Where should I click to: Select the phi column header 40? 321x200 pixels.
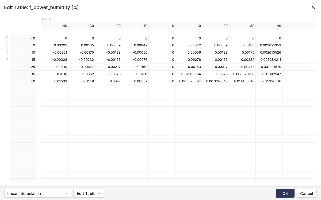coord(269,26)
